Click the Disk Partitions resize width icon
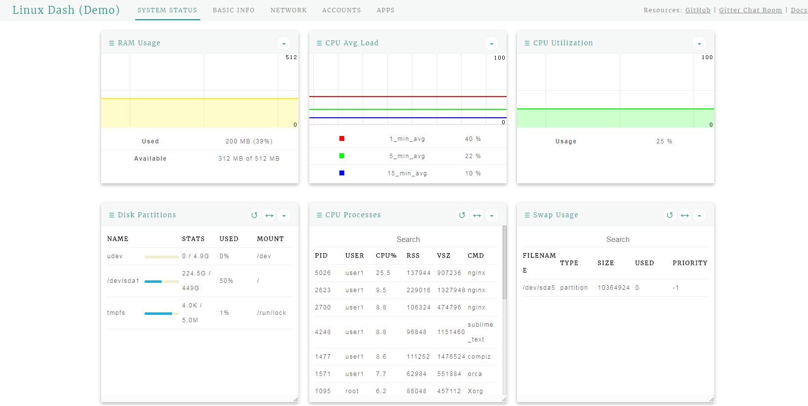Viewport: 808px width, 406px height. (269, 215)
